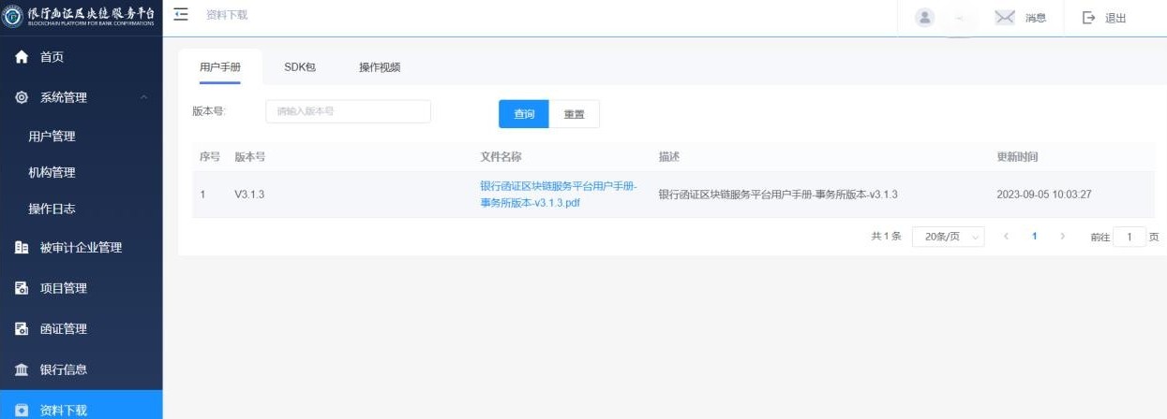Click the 项目管理 sidebar icon
The width and height of the screenshot is (1167, 419).
[x=22, y=288]
